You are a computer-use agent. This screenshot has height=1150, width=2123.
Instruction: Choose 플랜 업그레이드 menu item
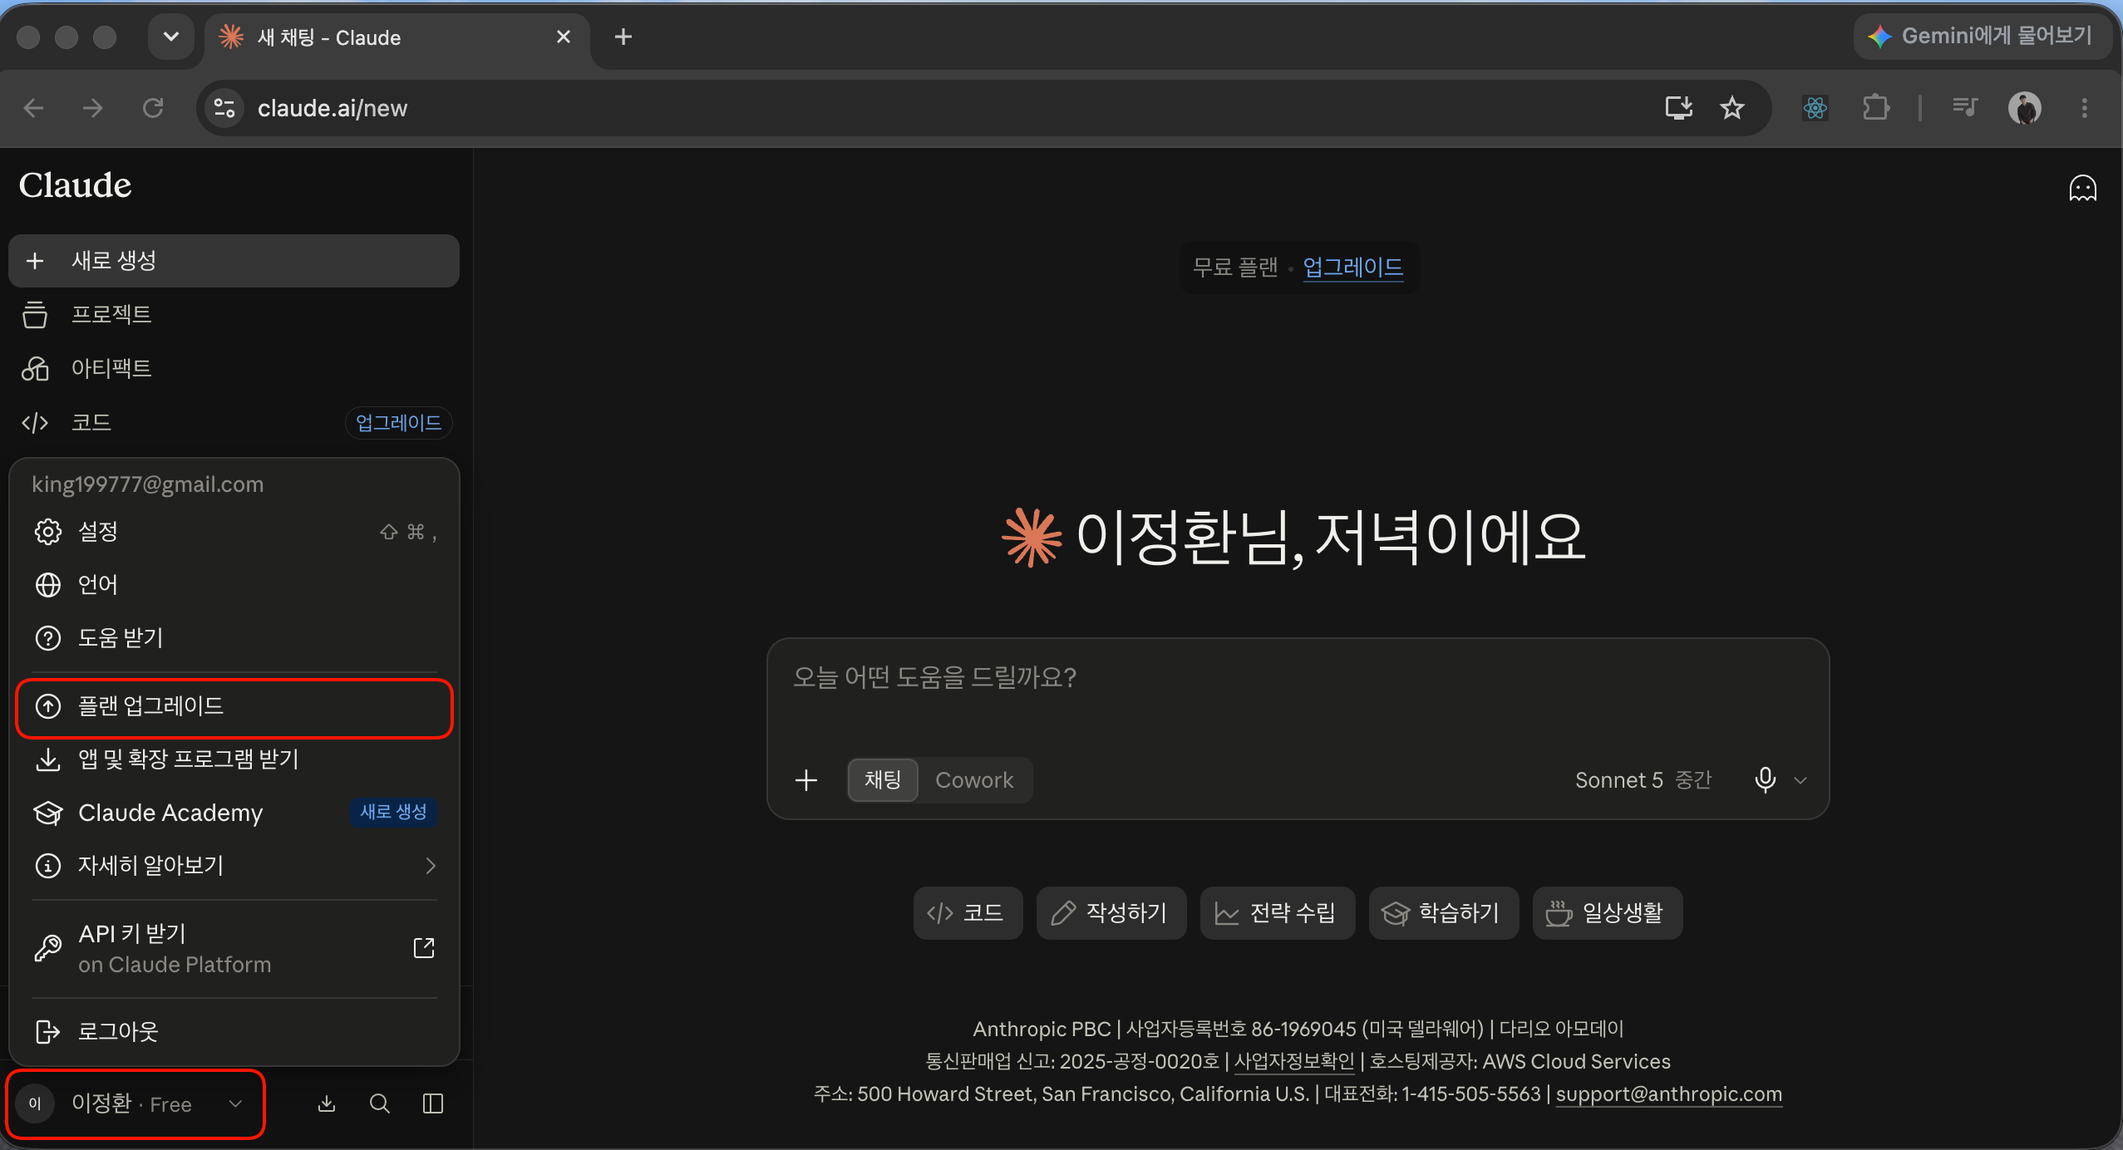coord(234,707)
